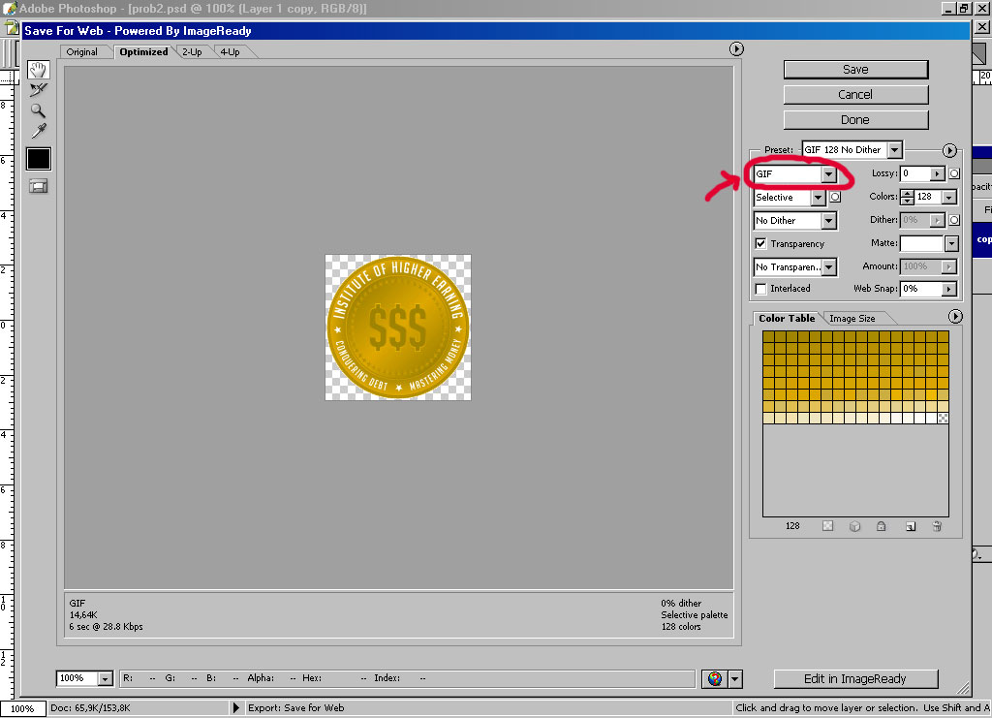Click the lock icon below Color Table

click(882, 526)
